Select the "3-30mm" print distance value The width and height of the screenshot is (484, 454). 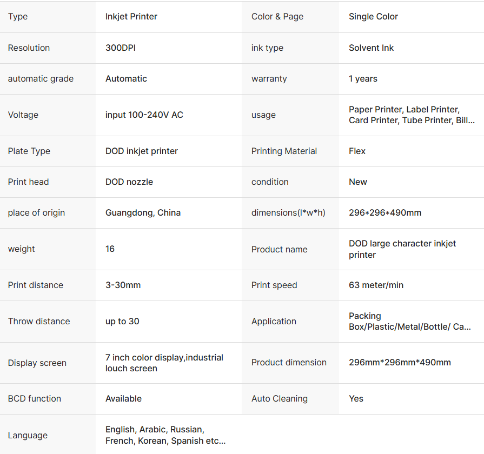pos(123,285)
